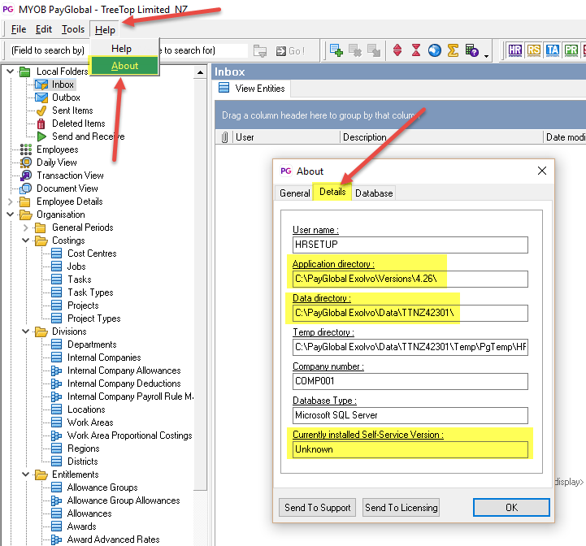Click the Database Type field
The height and width of the screenshot is (546, 586).
(410, 415)
